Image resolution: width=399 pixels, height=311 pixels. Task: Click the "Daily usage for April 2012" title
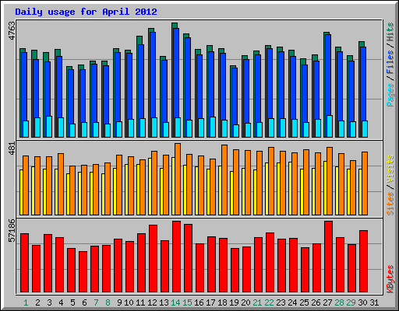tap(86, 12)
